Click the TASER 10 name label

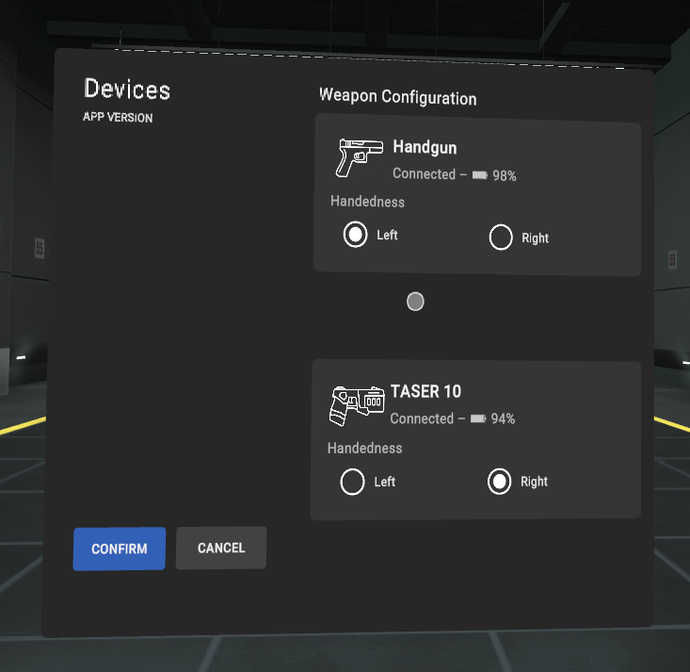(425, 391)
